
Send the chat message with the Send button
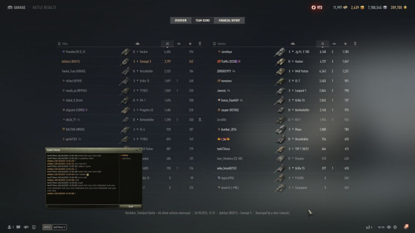(x=131, y=206)
